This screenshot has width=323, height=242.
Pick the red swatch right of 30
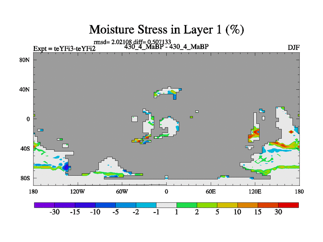288,205
